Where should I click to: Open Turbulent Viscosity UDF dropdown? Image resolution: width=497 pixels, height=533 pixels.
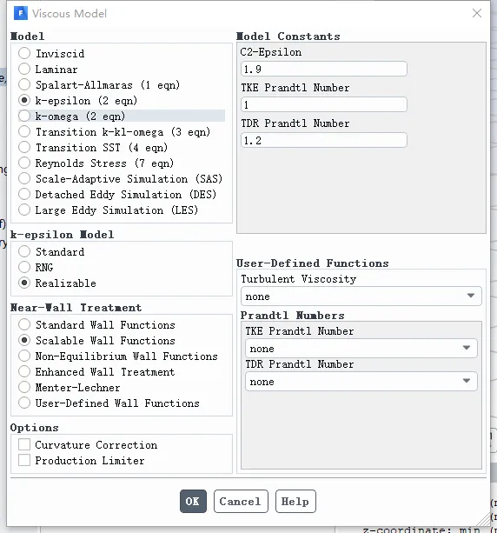[361, 296]
